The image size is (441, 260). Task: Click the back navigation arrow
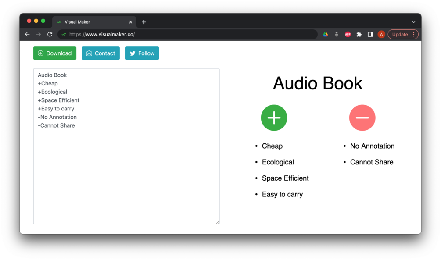(x=27, y=34)
